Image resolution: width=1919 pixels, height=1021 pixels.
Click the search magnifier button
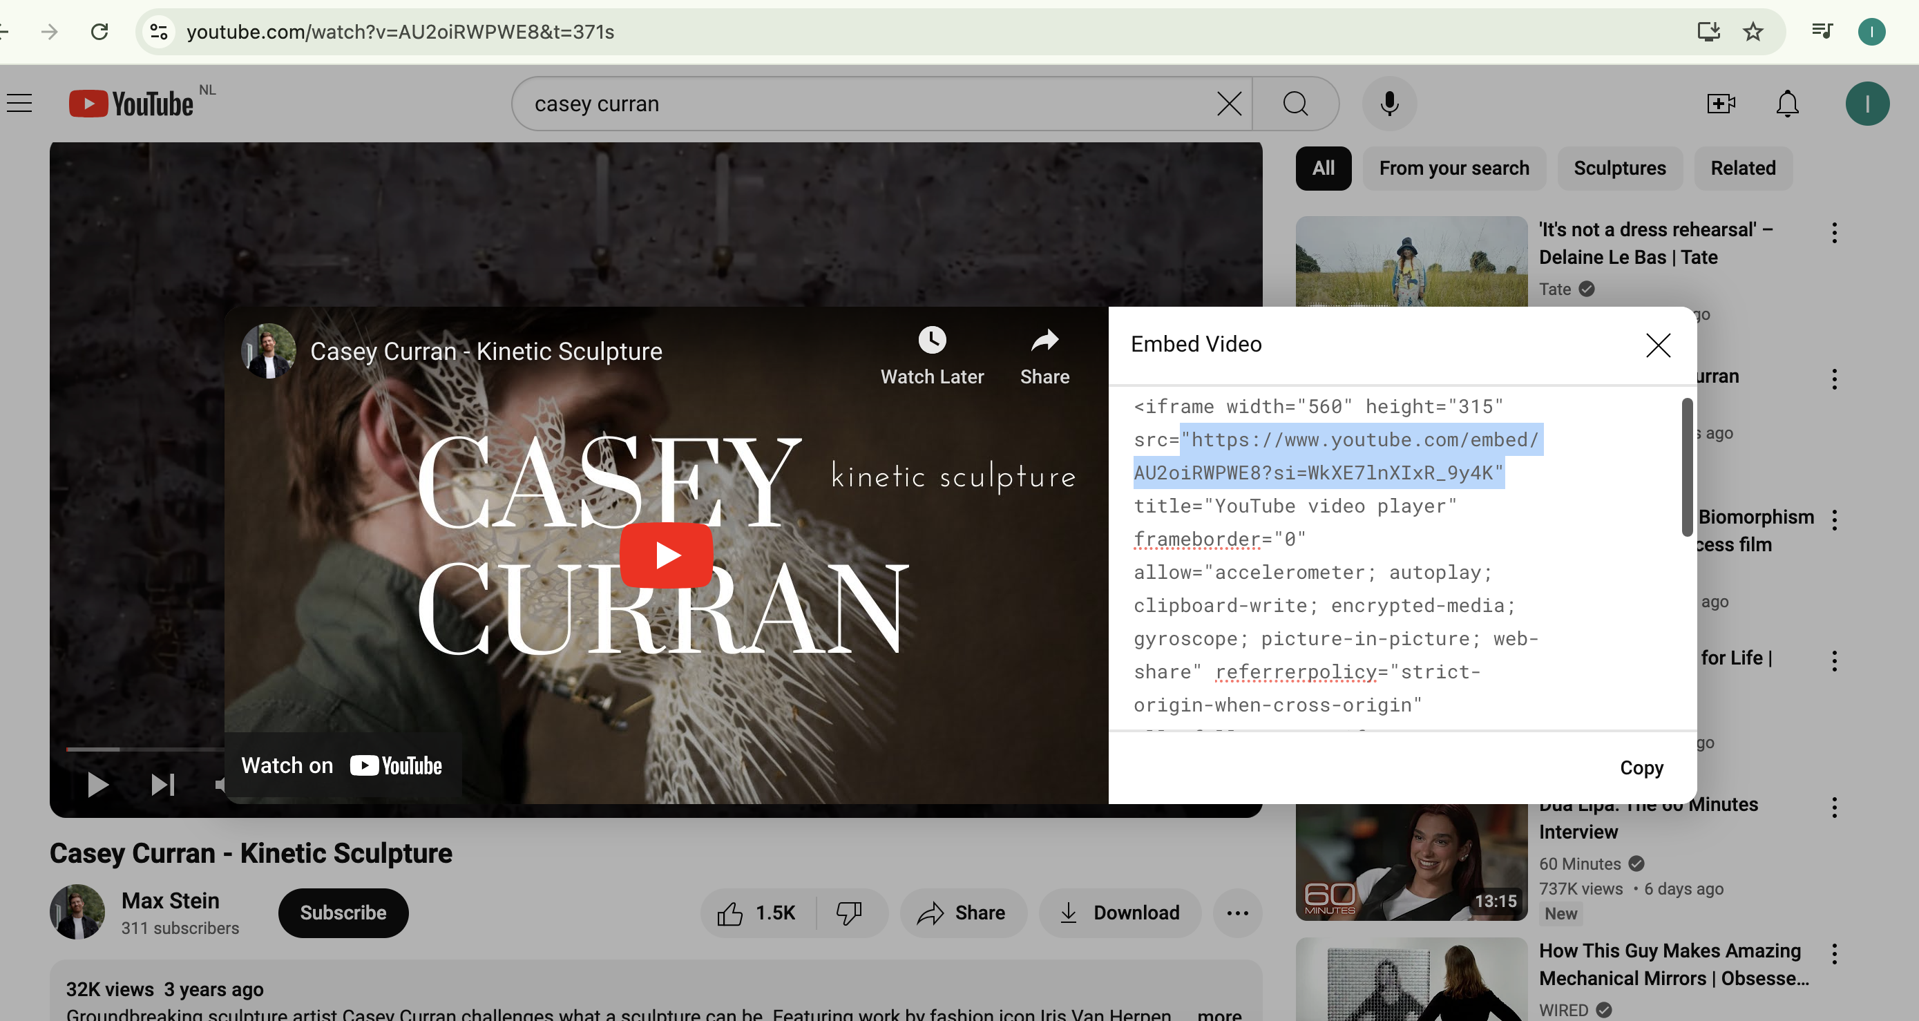coord(1295,104)
